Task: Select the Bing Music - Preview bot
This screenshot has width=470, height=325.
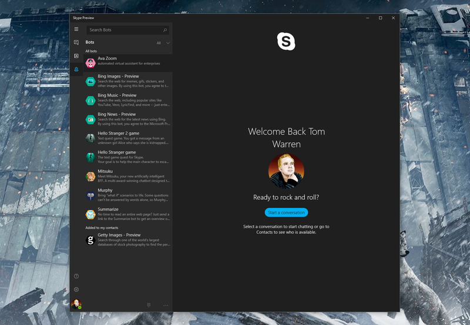Action: 128,100
